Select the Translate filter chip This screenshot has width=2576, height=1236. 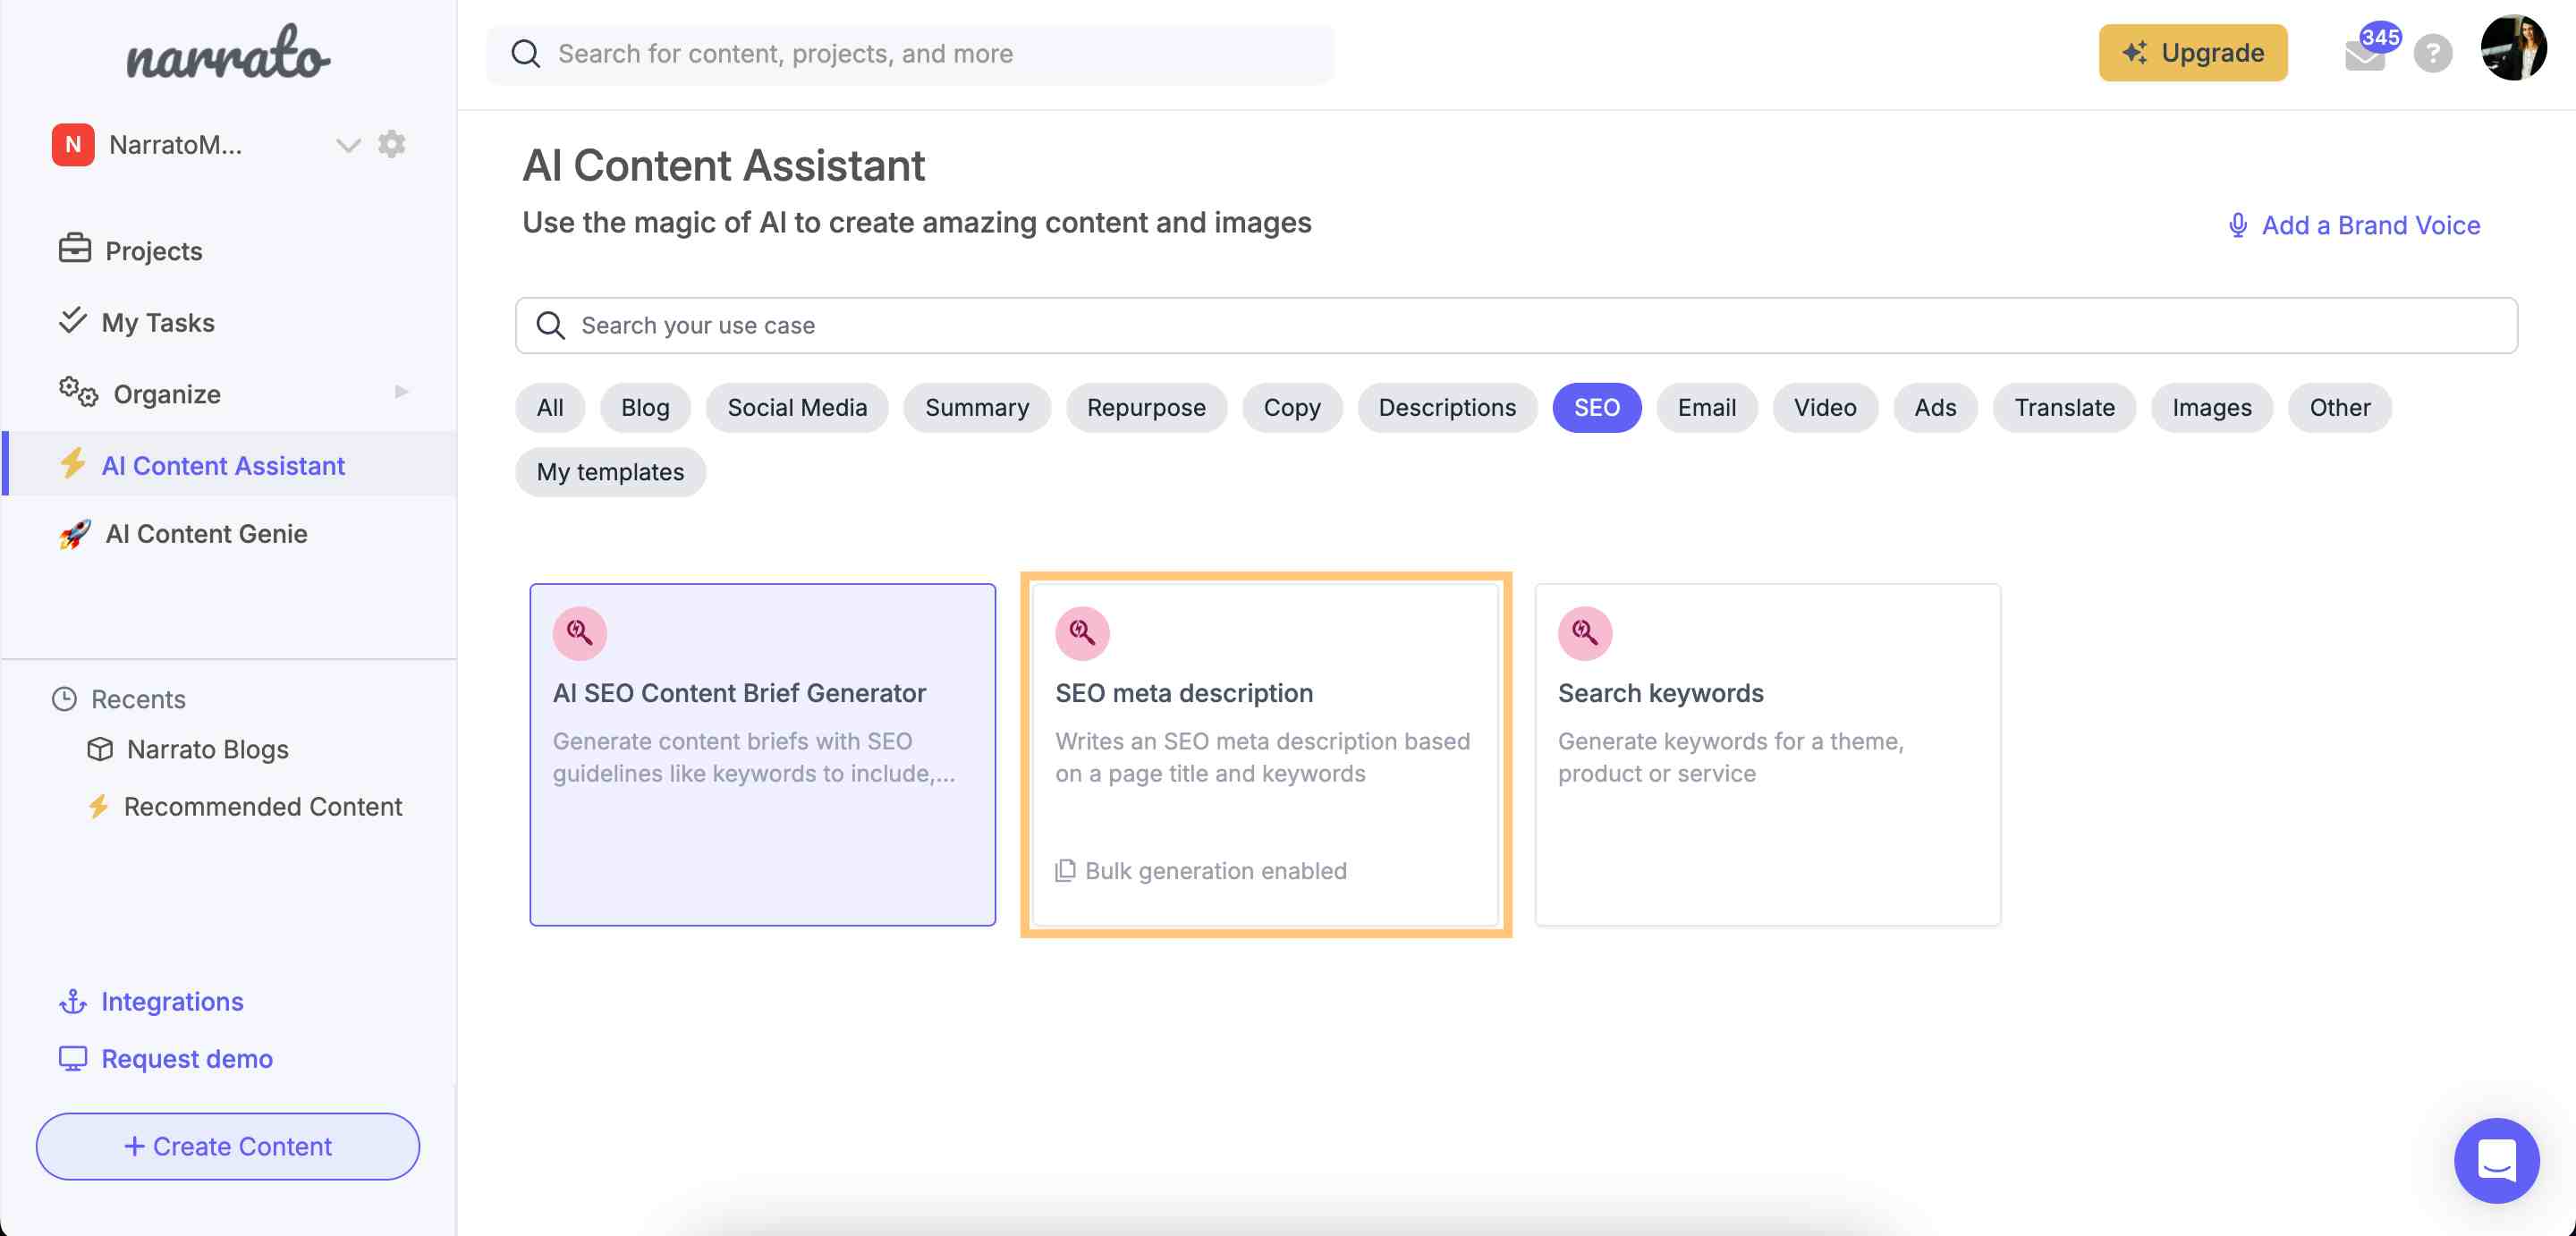(x=2064, y=407)
